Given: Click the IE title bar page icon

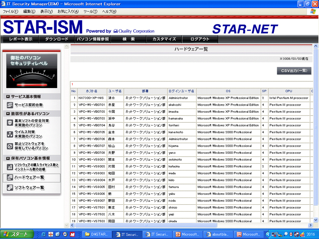Looking at the screenshot, I should [x=3, y=4].
